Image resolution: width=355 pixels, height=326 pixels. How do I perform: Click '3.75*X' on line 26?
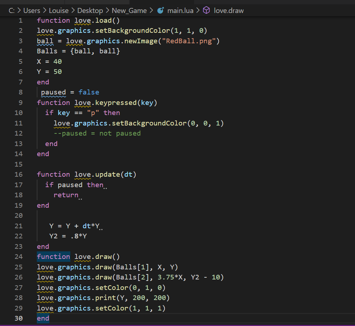[170, 277]
